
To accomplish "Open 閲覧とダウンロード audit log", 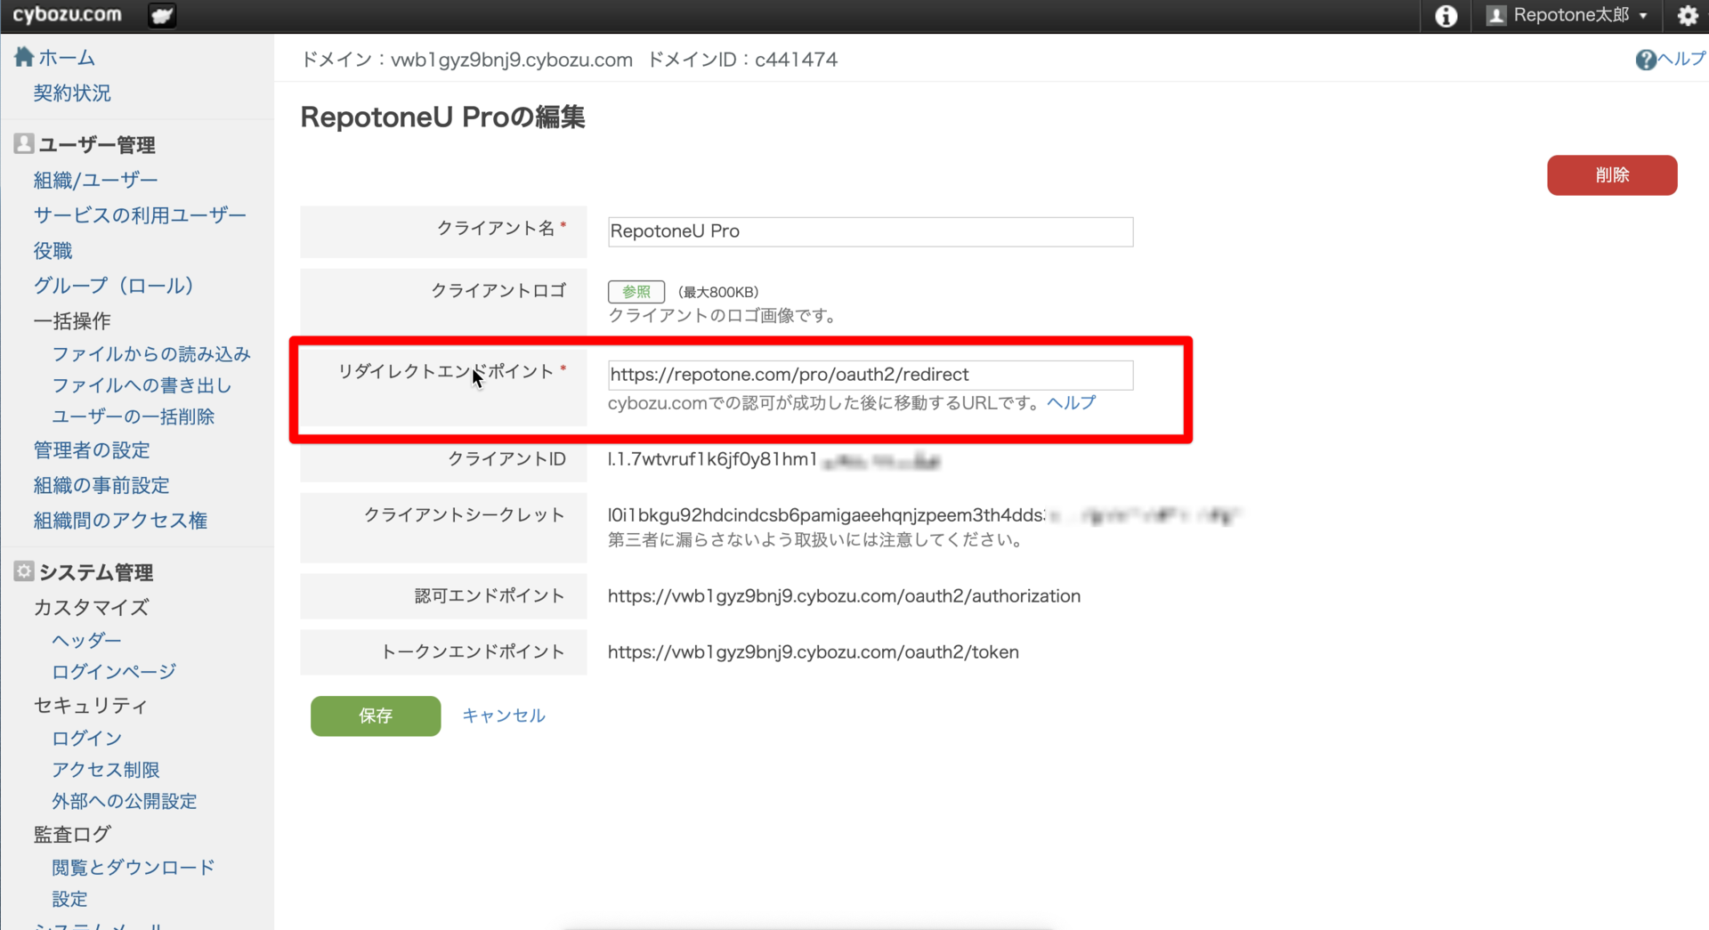I will click(x=133, y=867).
